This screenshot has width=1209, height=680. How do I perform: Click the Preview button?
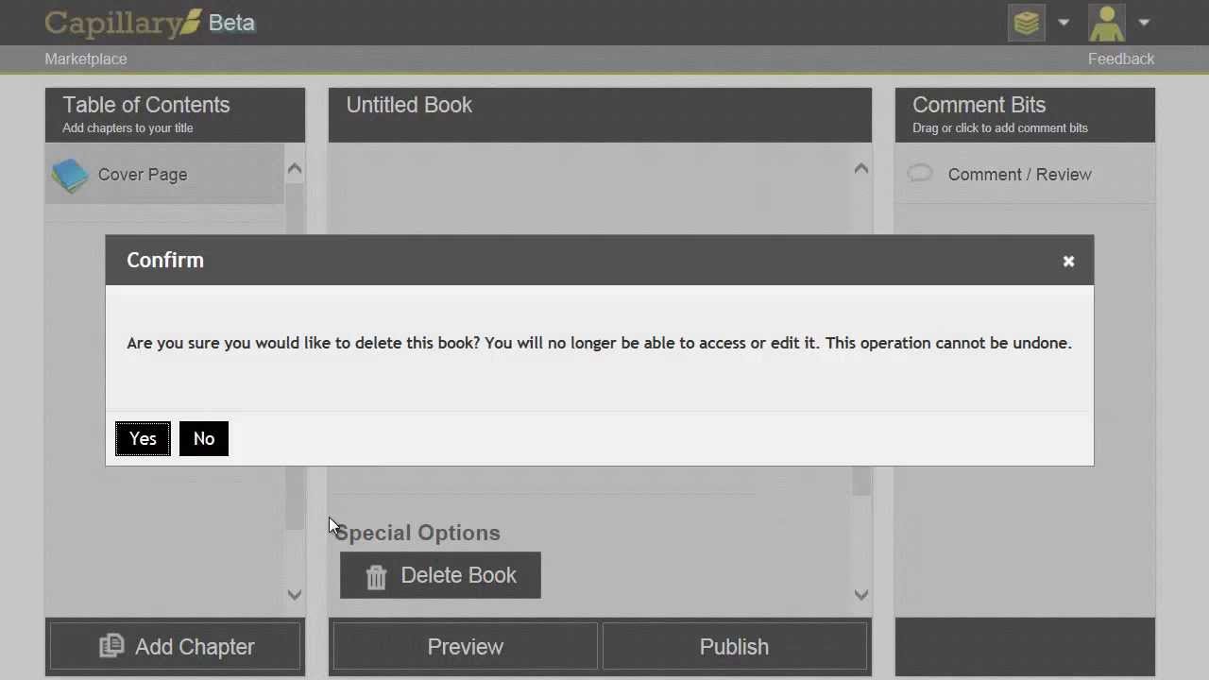point(466,647)
